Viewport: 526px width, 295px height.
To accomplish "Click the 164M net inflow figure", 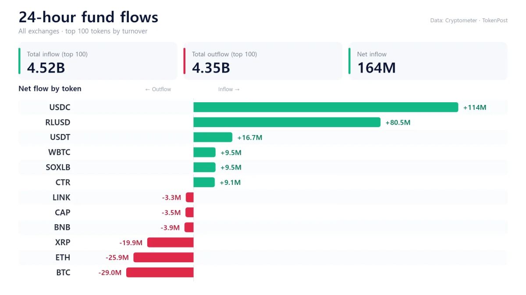I will pyautogui.click(x=377, y=68).
